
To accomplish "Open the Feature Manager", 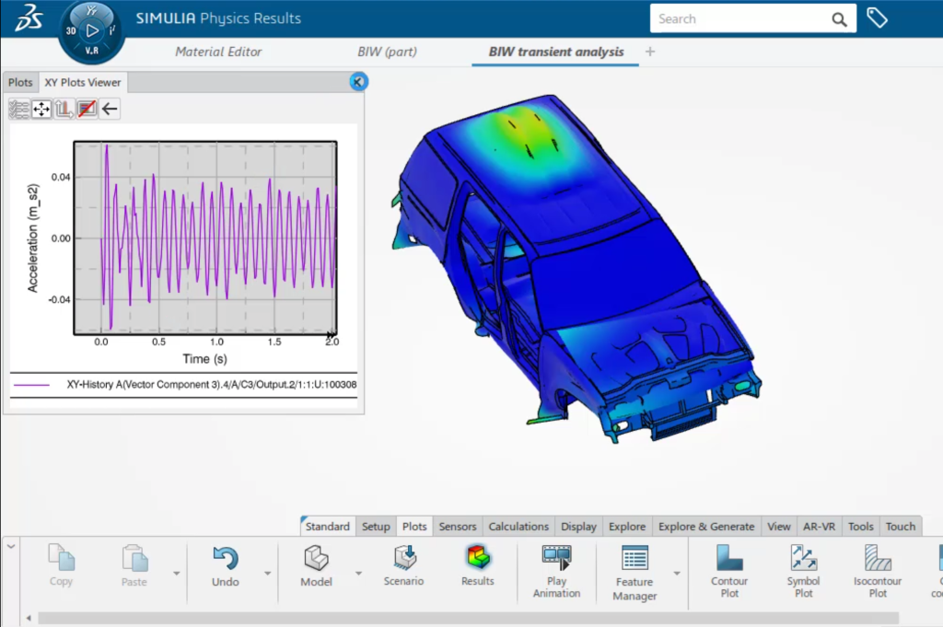I will [x=634, y=559].
